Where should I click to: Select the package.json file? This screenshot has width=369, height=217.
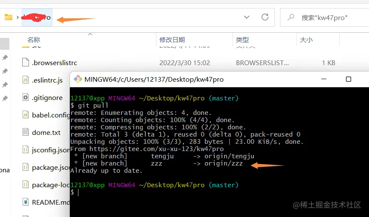pyautogui.click(x=51, y=167)
